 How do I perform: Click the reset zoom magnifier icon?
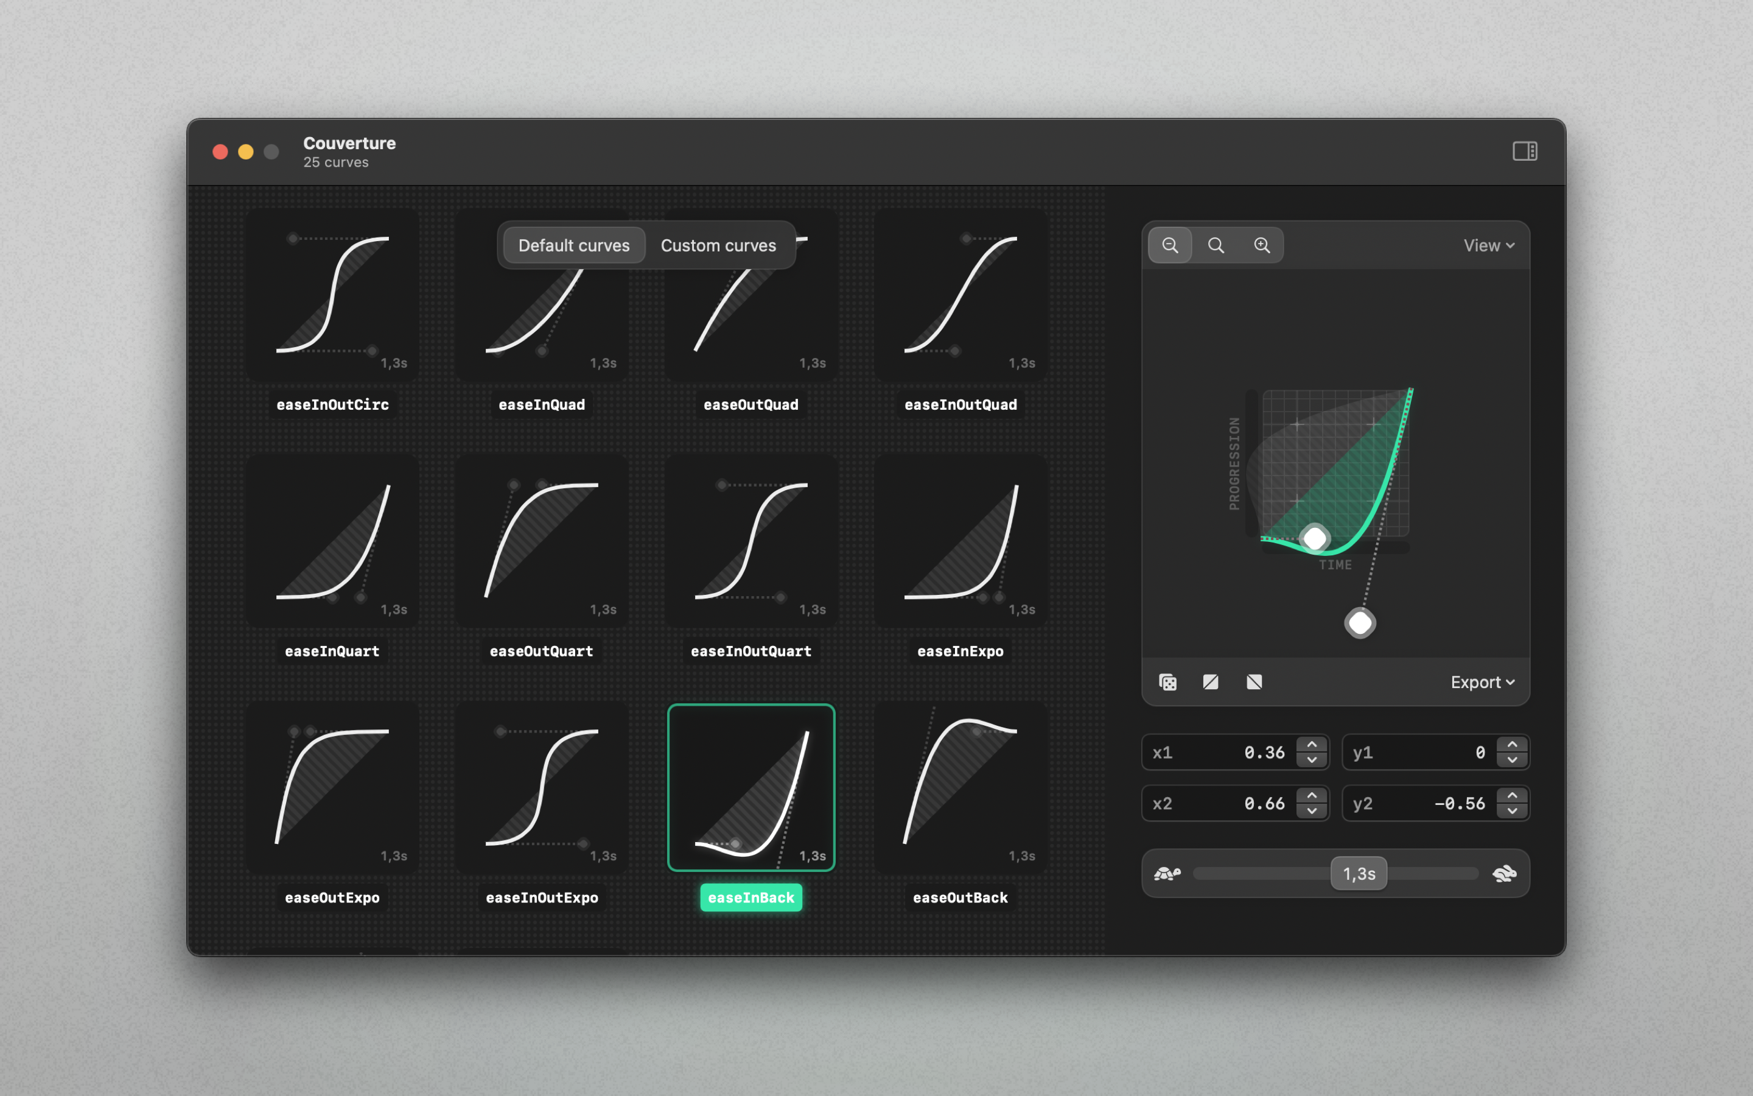1216,245
